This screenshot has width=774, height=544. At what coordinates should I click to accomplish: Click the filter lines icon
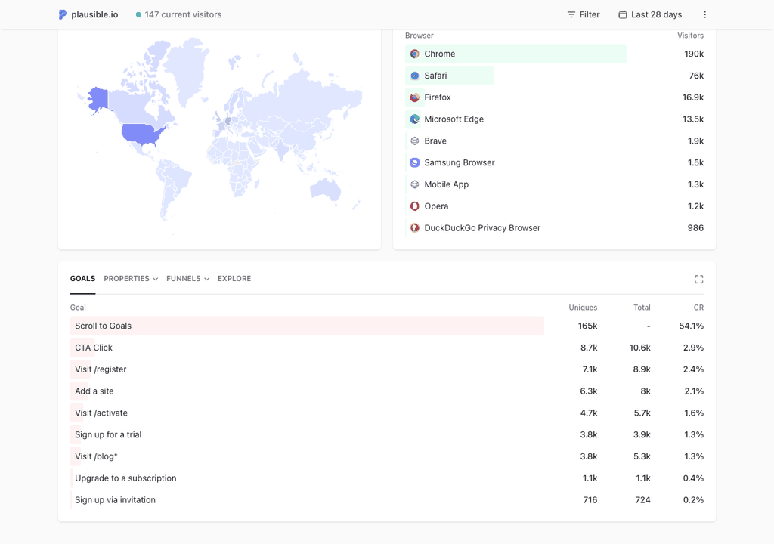pyautogui.click(x=571, y=14)
